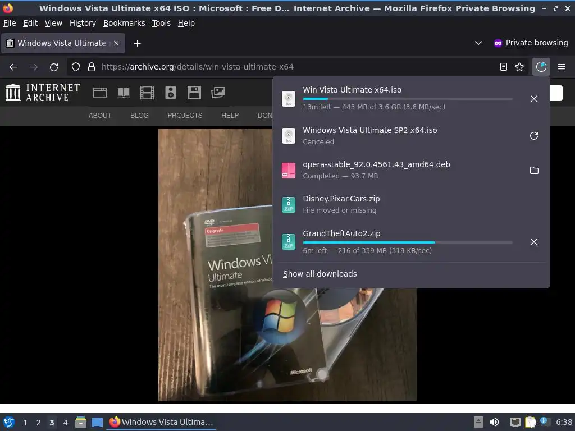Close the downloads panel via toolbar button
575x431 pixels.
[x=541, y=67]
